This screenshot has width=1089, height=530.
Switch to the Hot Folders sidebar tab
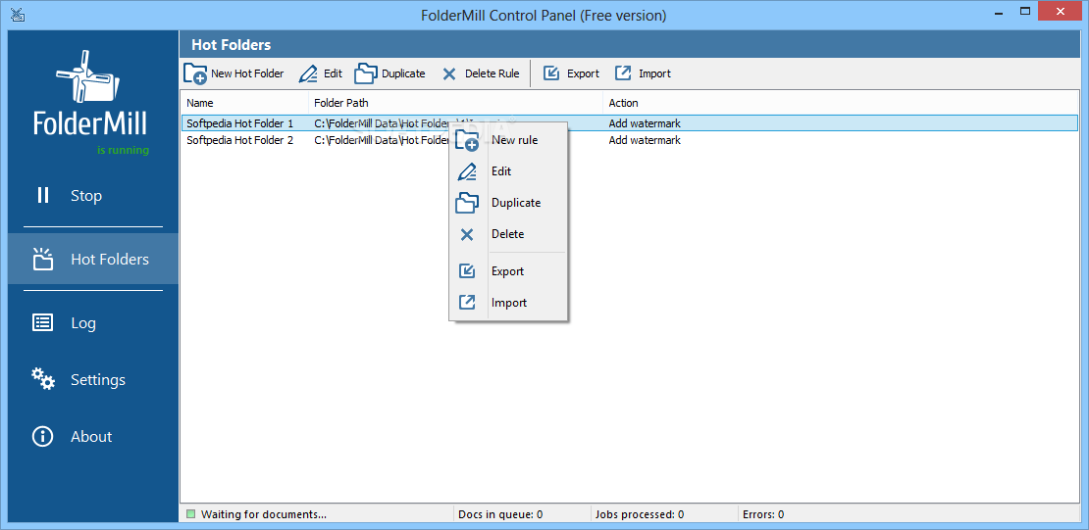tap(93, 260)
